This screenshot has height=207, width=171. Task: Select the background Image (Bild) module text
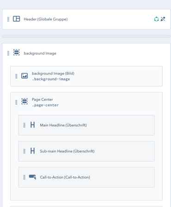pos(53,73)
